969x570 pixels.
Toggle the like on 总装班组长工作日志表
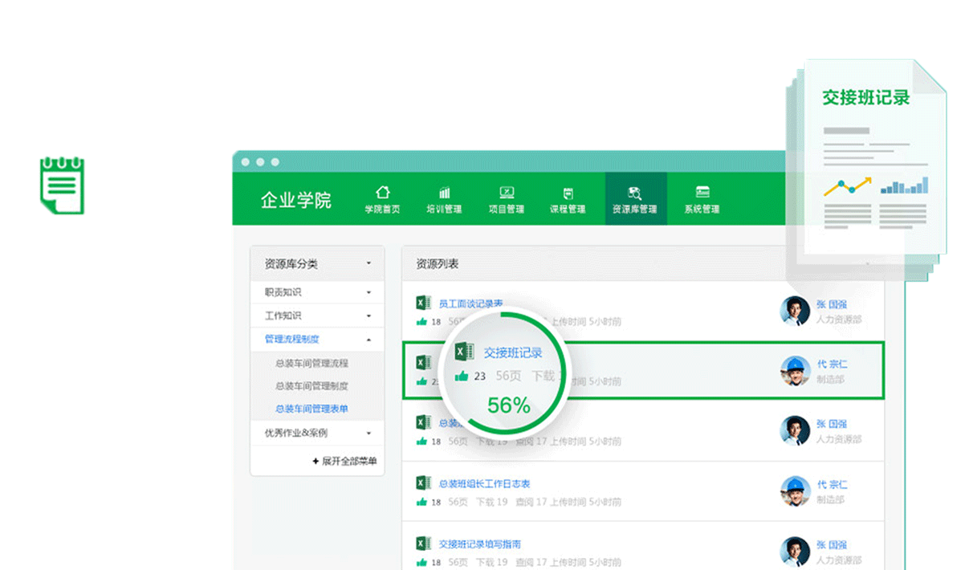pos(420,500)
